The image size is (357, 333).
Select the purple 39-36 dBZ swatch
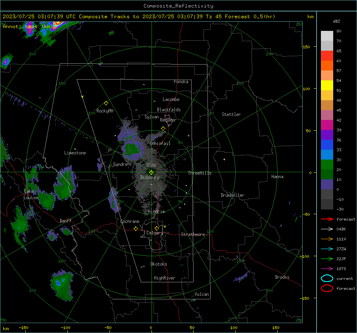pos(327,135)
